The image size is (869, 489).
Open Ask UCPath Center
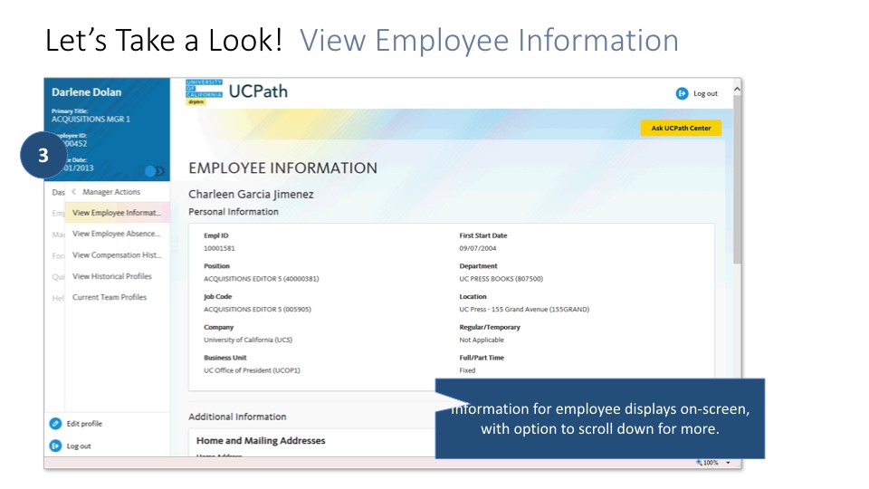(x=681, y=128)
